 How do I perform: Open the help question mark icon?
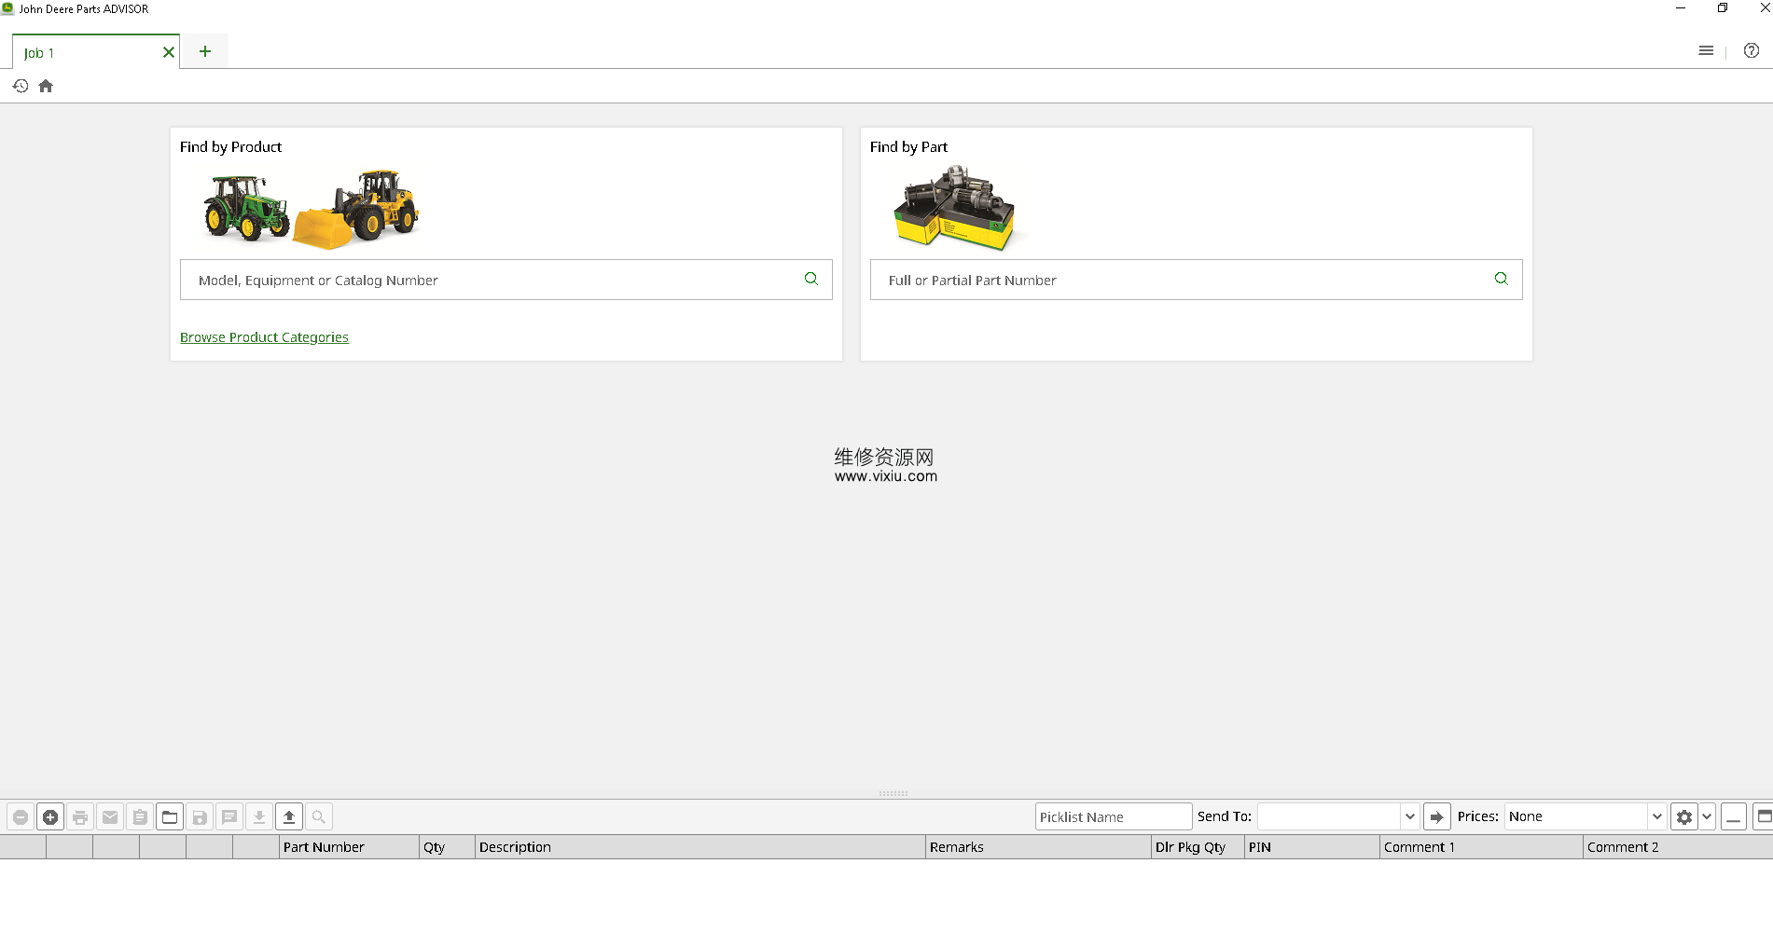pyautogui.click(x=1752, y=51)
